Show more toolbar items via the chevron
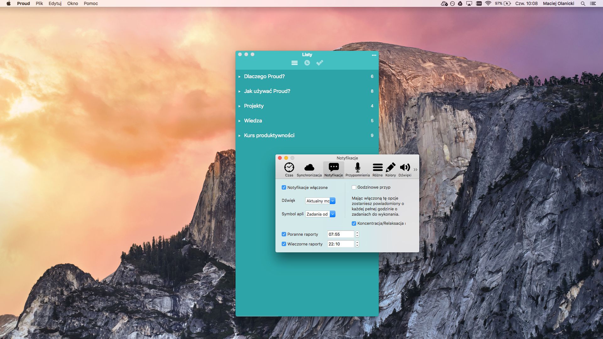 pyautogui.click(x=416, y=170)
